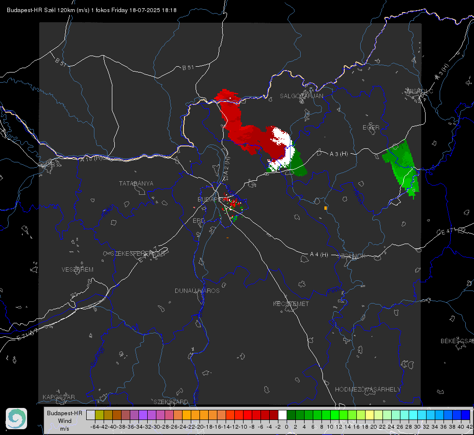474x435 pixels.
Task: Click the EGER city label
Action: [371, 128]
